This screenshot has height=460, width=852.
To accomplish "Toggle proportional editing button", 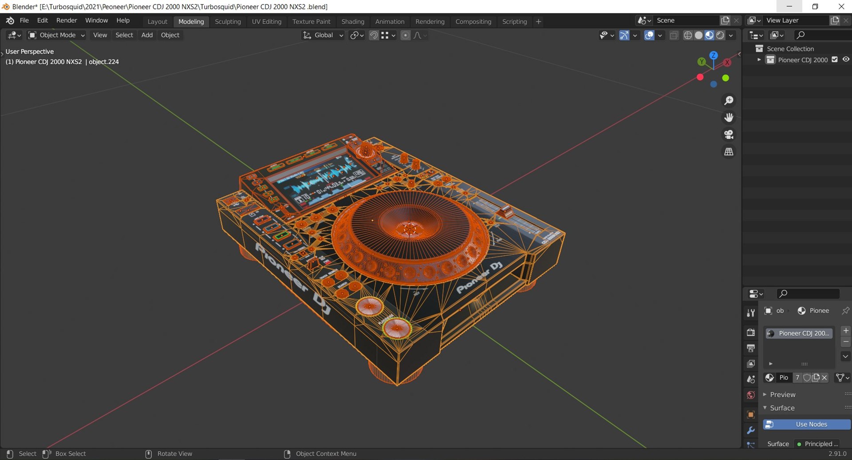I will (x=405, y=35).
